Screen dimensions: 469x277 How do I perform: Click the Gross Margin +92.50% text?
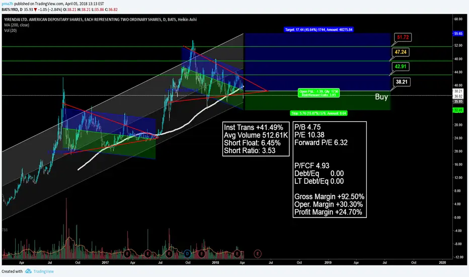(x=329, y=197)
